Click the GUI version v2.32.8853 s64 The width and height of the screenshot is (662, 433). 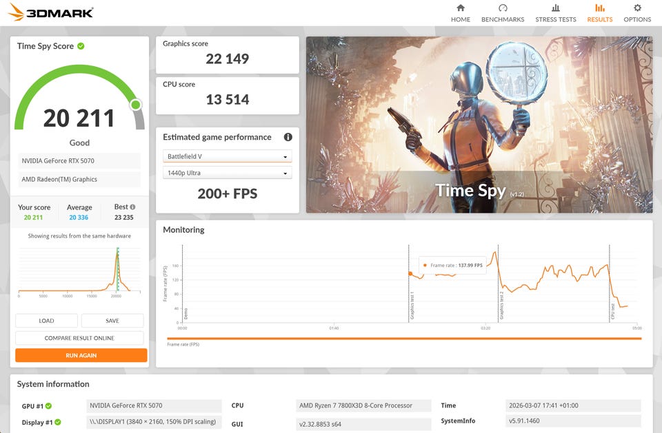pos(363,424)
